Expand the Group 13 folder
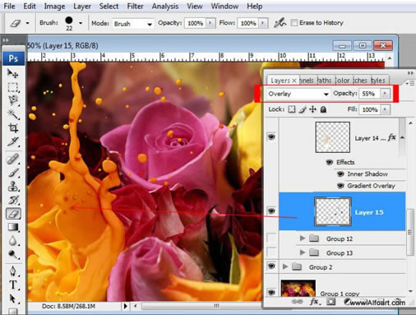 303,252
